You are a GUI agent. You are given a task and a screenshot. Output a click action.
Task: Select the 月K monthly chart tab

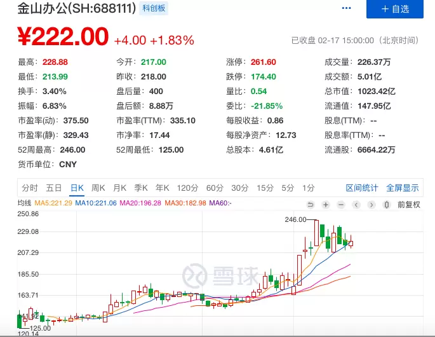(119, 188)
